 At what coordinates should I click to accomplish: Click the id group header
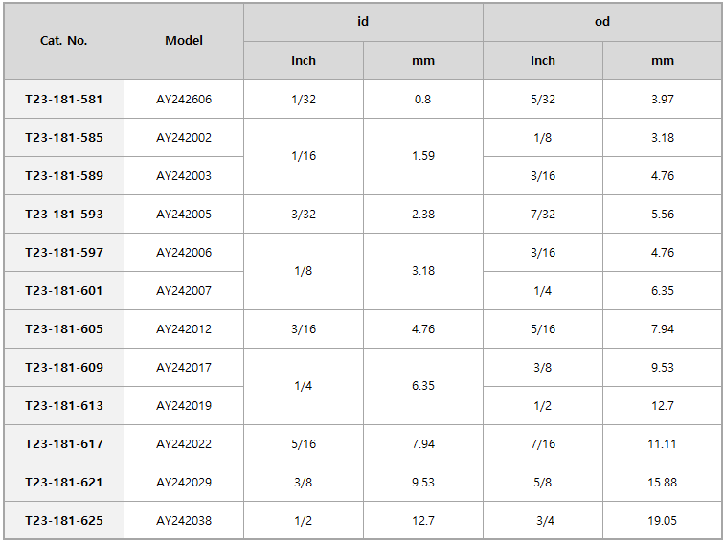[x=363, y=22]
